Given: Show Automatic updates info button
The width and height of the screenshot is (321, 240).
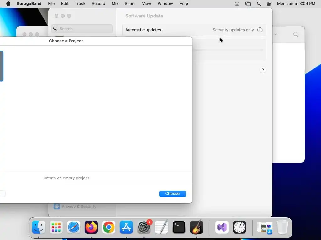Looking at the screenshot, I should [260, 30].
